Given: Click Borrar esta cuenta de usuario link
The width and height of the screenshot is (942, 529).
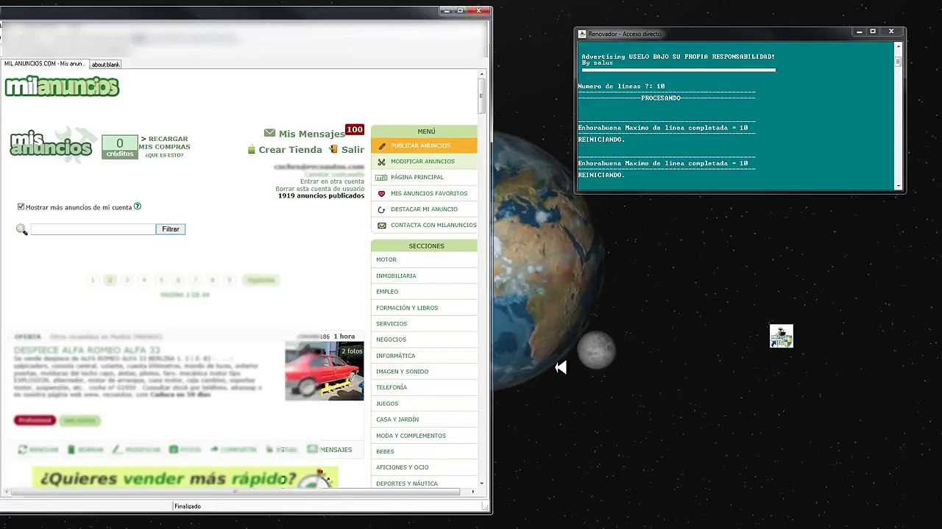Looking at the screenshot, I should tap(320, 189).
